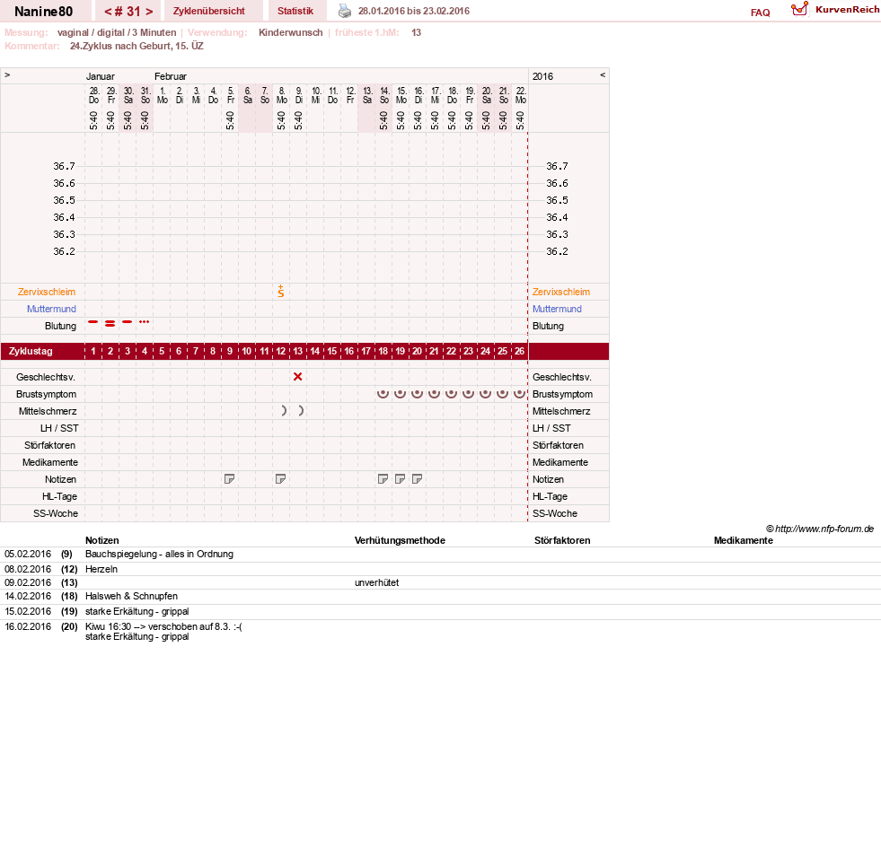Viewport: 881px width, 857px height.
Task: Click the 'unverhütet' entry
Action: click(376, 582)
